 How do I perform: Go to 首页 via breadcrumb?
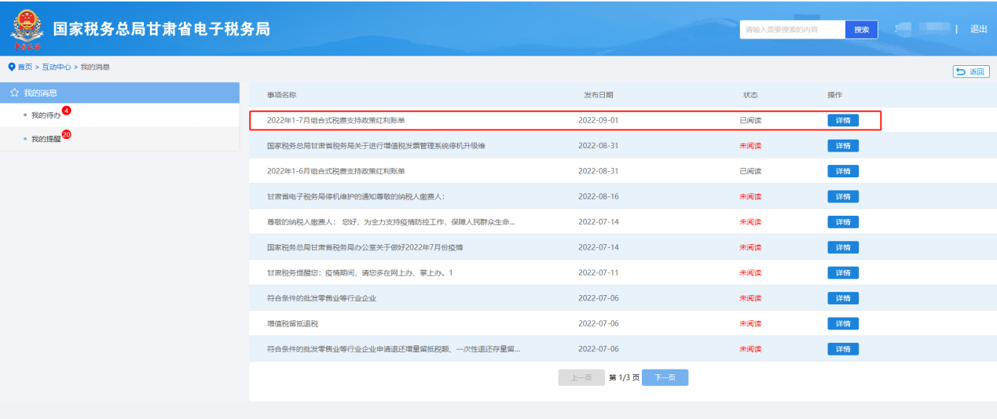(x=25, y=67)
